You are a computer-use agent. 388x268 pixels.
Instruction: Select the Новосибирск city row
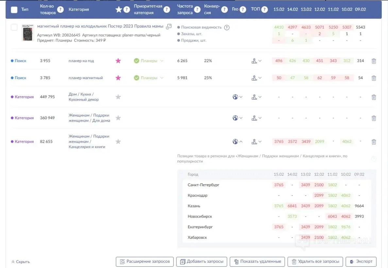[277, 217]
